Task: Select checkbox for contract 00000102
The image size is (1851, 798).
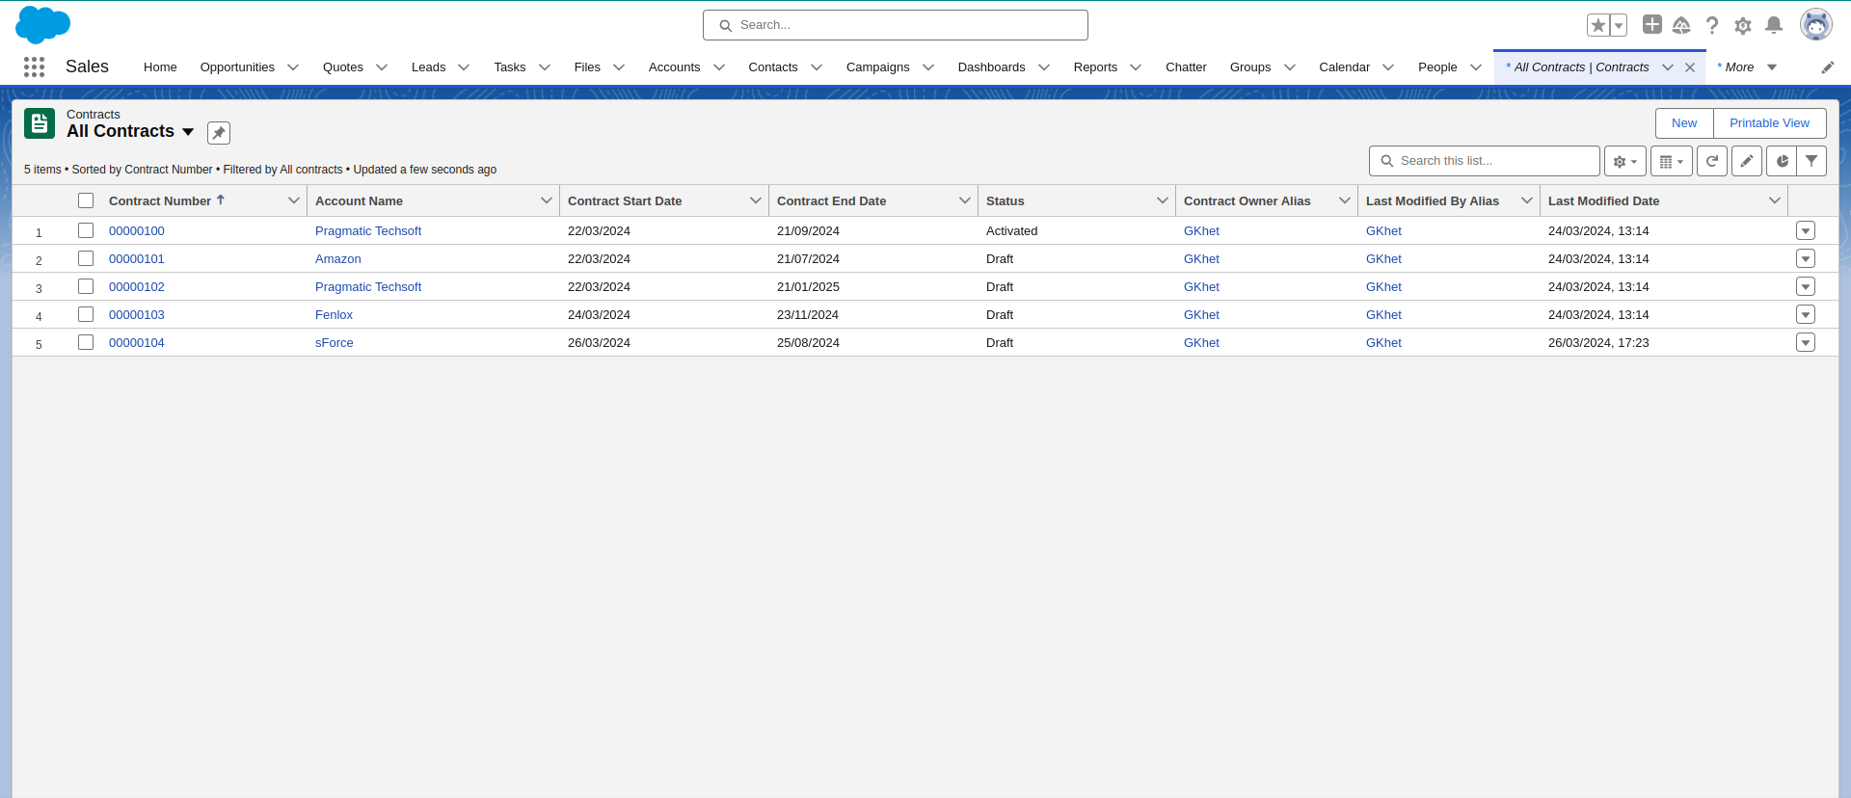Action: pyautogui.click(x=86, y=286)
